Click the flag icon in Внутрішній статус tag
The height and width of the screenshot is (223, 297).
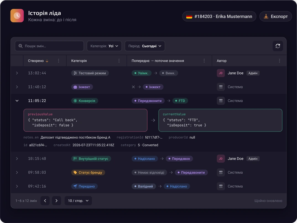[x=75, y=159]
